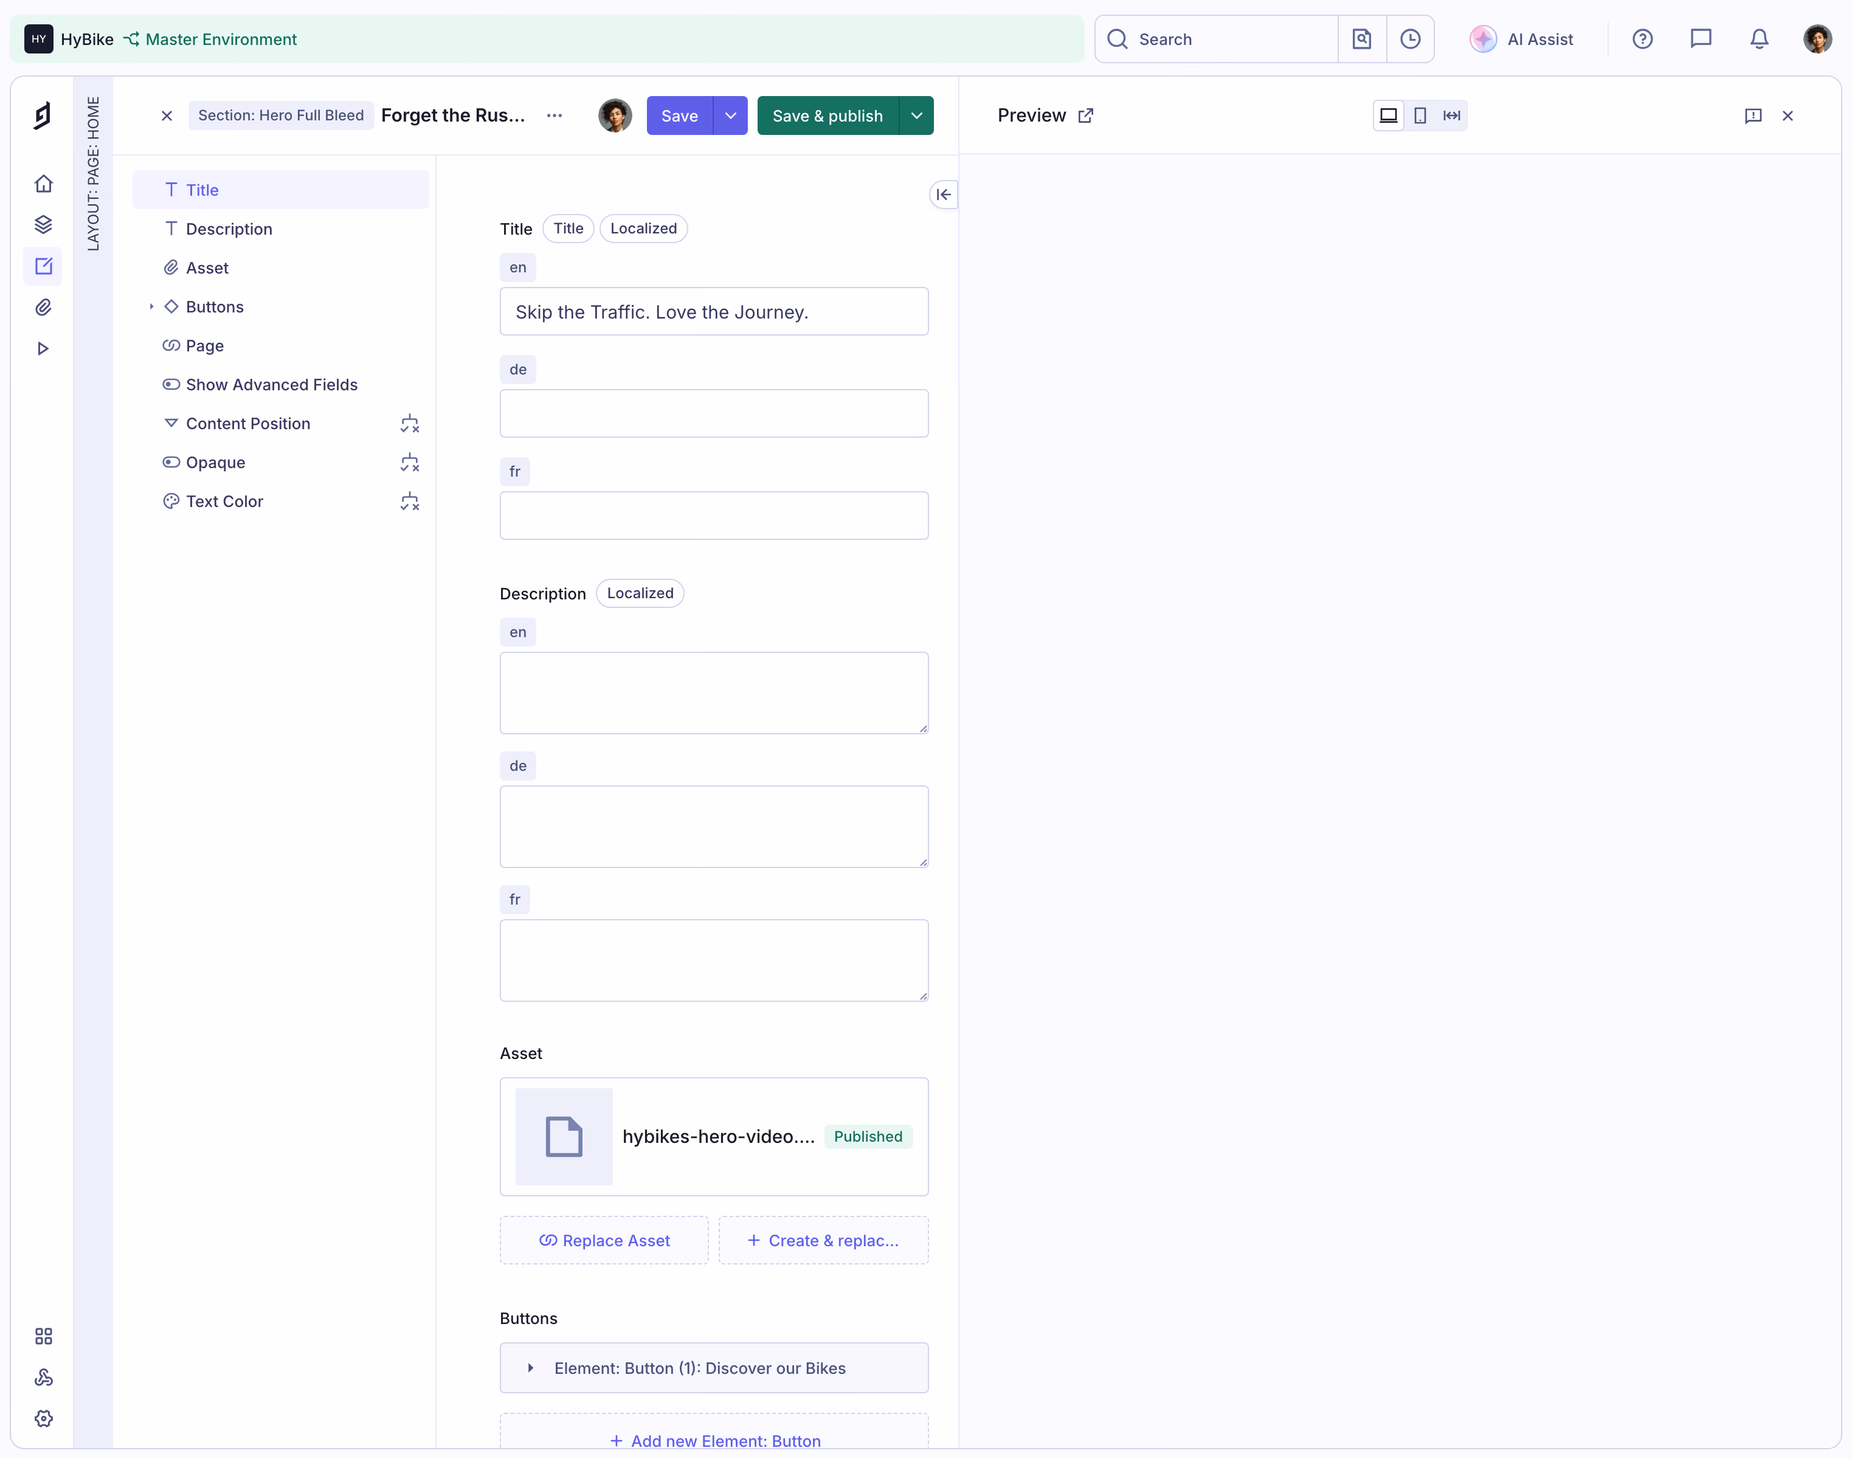Click the English Description textarea
The image size is (1852, 1459).
click(x=714, y=693)
